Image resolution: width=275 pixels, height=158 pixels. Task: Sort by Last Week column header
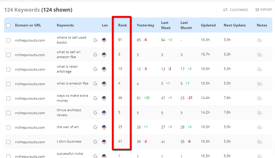tap(166, 25)
